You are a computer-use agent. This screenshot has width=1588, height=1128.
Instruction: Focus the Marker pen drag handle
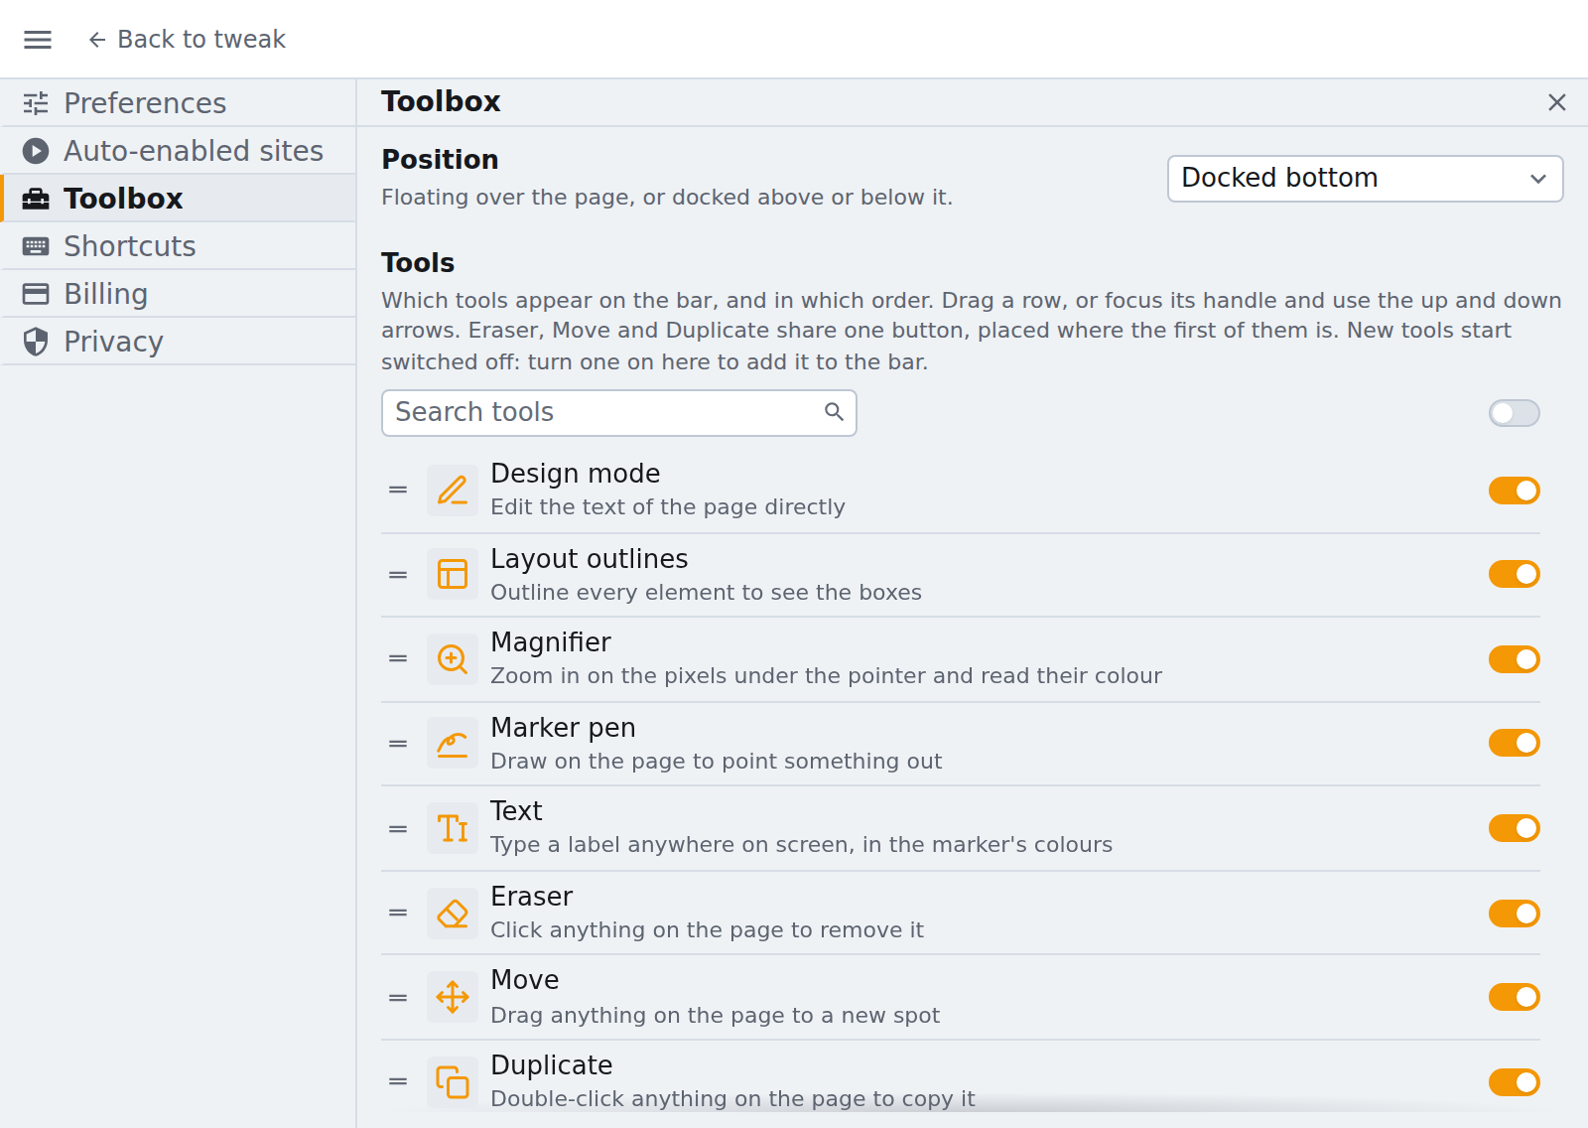click(x=398, y=744)
